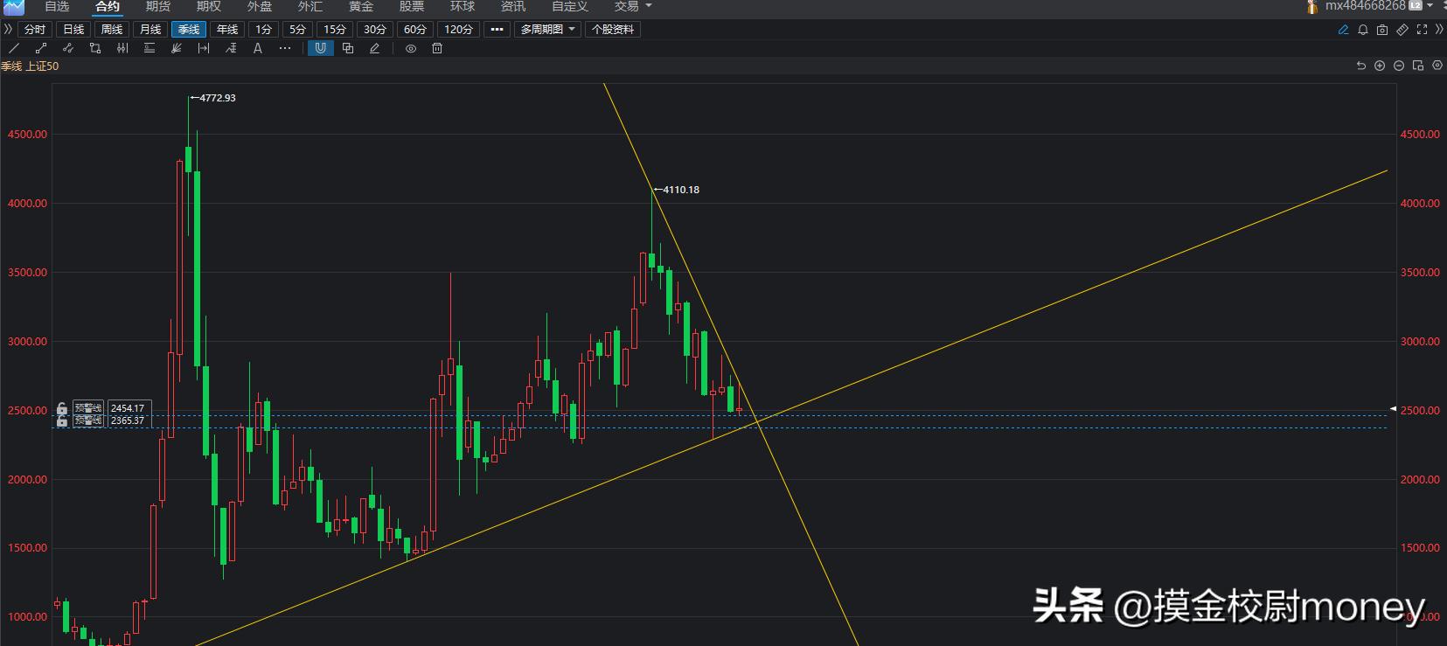This screenshot has width=1447, height=646.
Task: Open the chart window layout icon
Action: [x=1418, y=66]
